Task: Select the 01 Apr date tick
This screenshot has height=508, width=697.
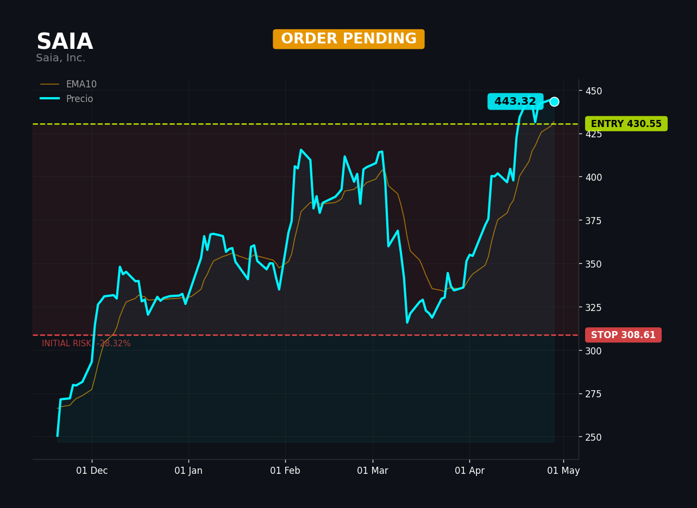Action: [x=469, y=471]
